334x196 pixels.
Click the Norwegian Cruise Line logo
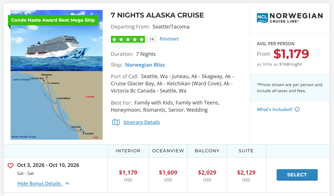pos(290,18)
